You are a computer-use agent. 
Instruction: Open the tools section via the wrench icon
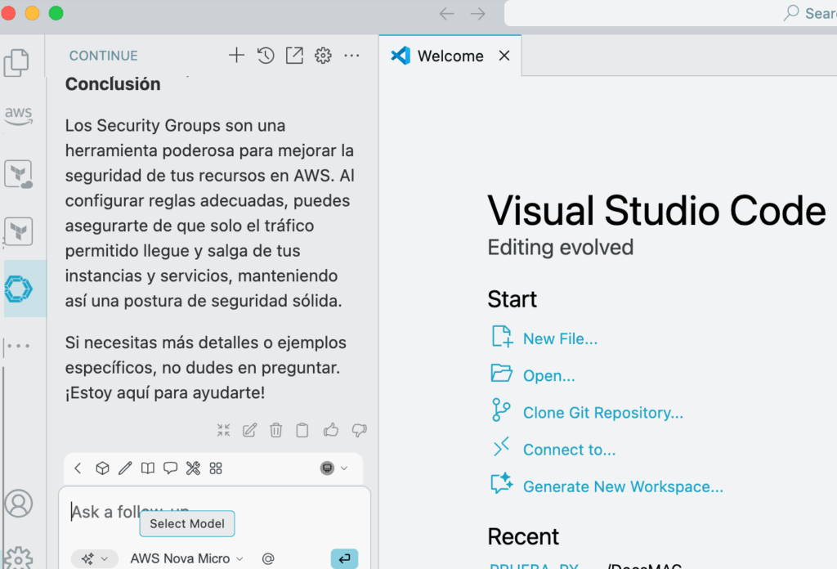click(x=193, y=468)
